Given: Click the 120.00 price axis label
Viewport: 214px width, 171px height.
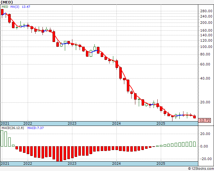Looking at the screenshot, I should 206,40.
